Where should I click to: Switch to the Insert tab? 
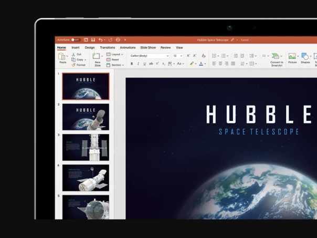[76, 48]
